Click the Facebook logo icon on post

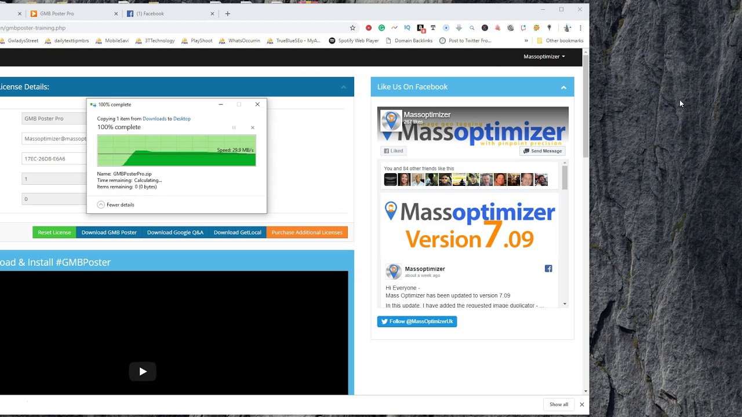(x=548, y=269)
